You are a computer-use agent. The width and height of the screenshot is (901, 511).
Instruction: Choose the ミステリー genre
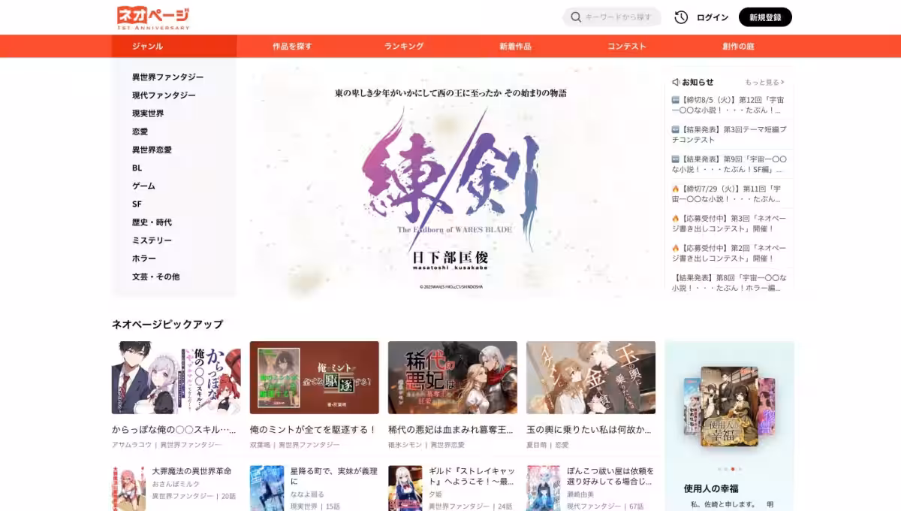[152, 240]
